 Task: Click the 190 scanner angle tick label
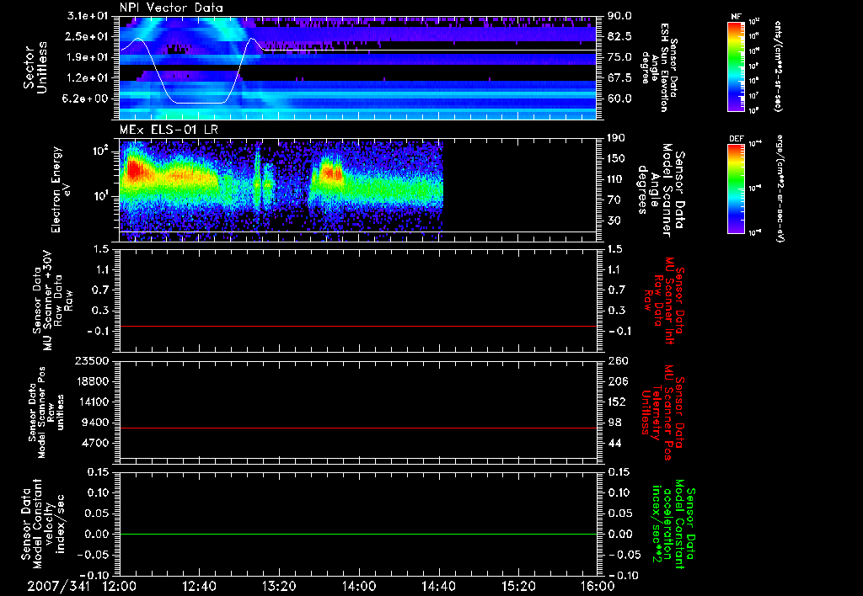(616, 138)
